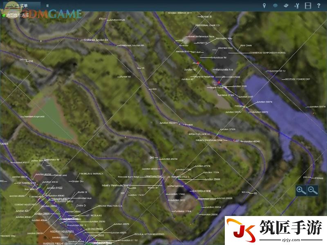
Task: Click the Smallbrook Junction Nth label
Action: coord(132,45)
